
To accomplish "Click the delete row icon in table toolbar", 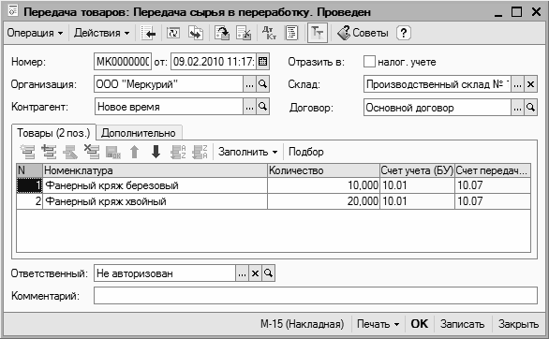I will click(x=92, y=152).
